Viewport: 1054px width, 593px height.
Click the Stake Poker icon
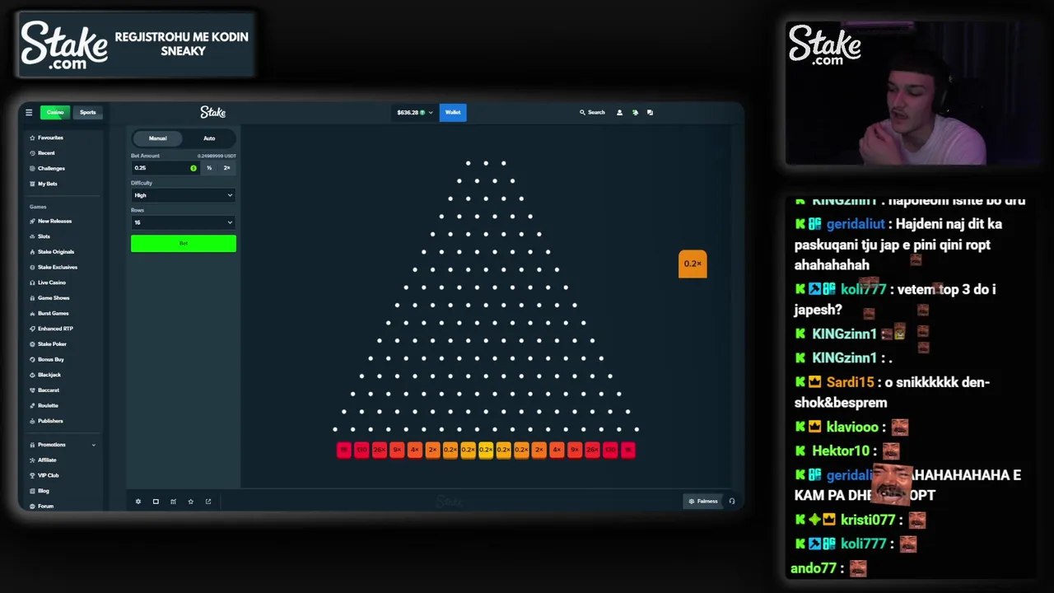[32, 343]
